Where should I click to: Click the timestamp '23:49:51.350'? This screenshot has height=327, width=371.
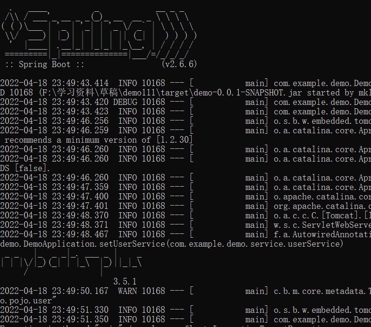(80, 319)
